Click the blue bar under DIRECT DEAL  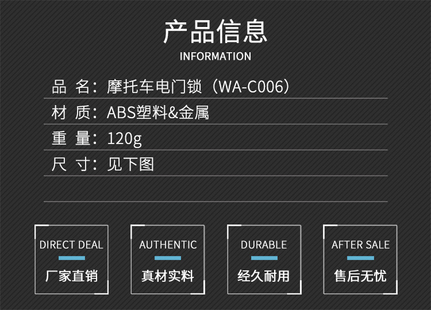pyautogui.click(x=72, y=258)
